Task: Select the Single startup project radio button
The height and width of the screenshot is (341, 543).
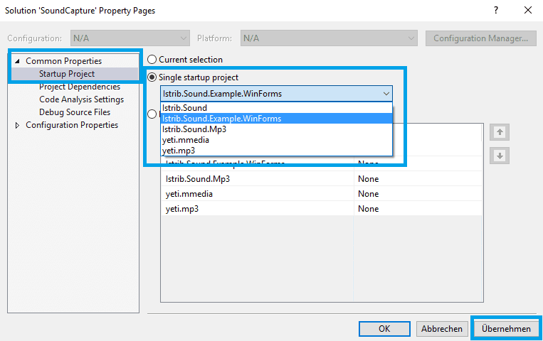Action: click(152, 77)
